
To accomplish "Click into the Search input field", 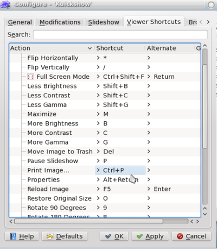I will point(120,34).
